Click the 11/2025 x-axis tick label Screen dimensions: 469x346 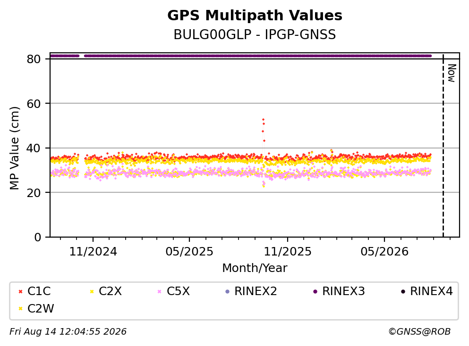coord(287,252)
